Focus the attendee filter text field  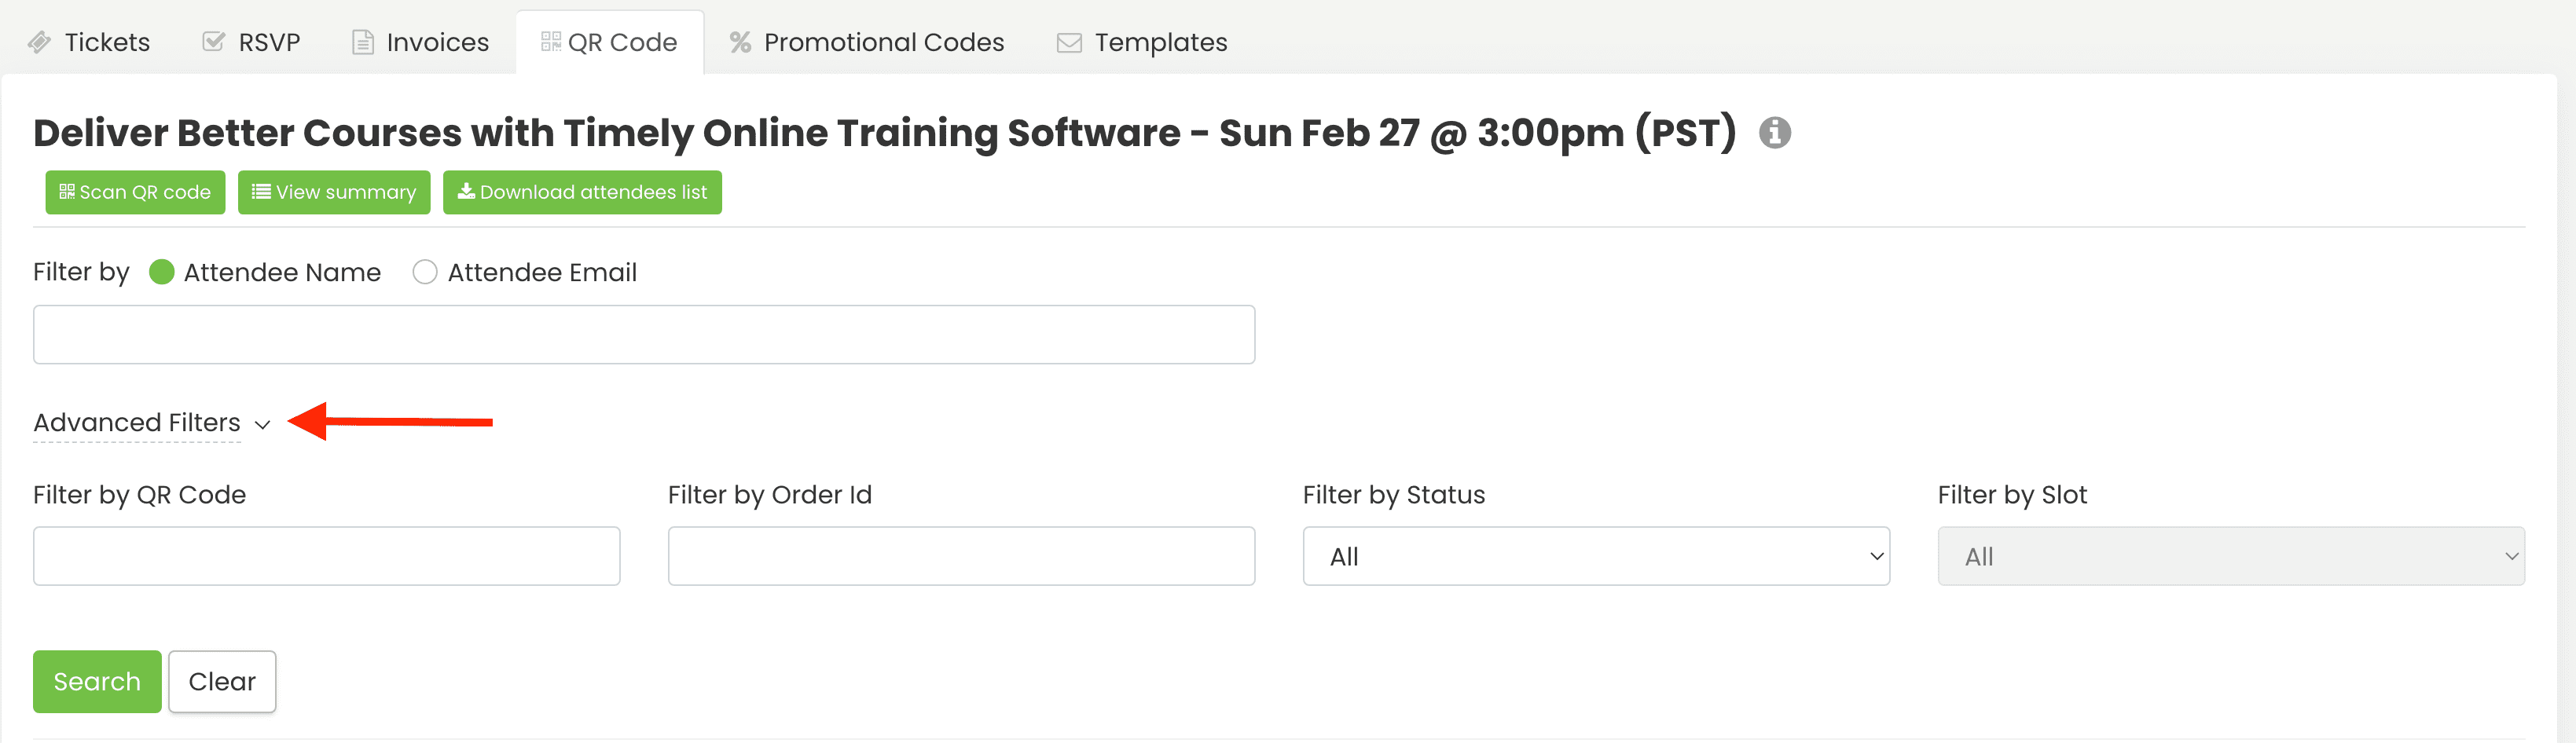point(644,335)
